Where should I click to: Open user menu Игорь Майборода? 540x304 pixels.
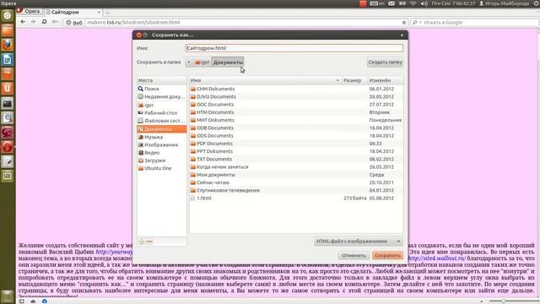coord(505,3)
